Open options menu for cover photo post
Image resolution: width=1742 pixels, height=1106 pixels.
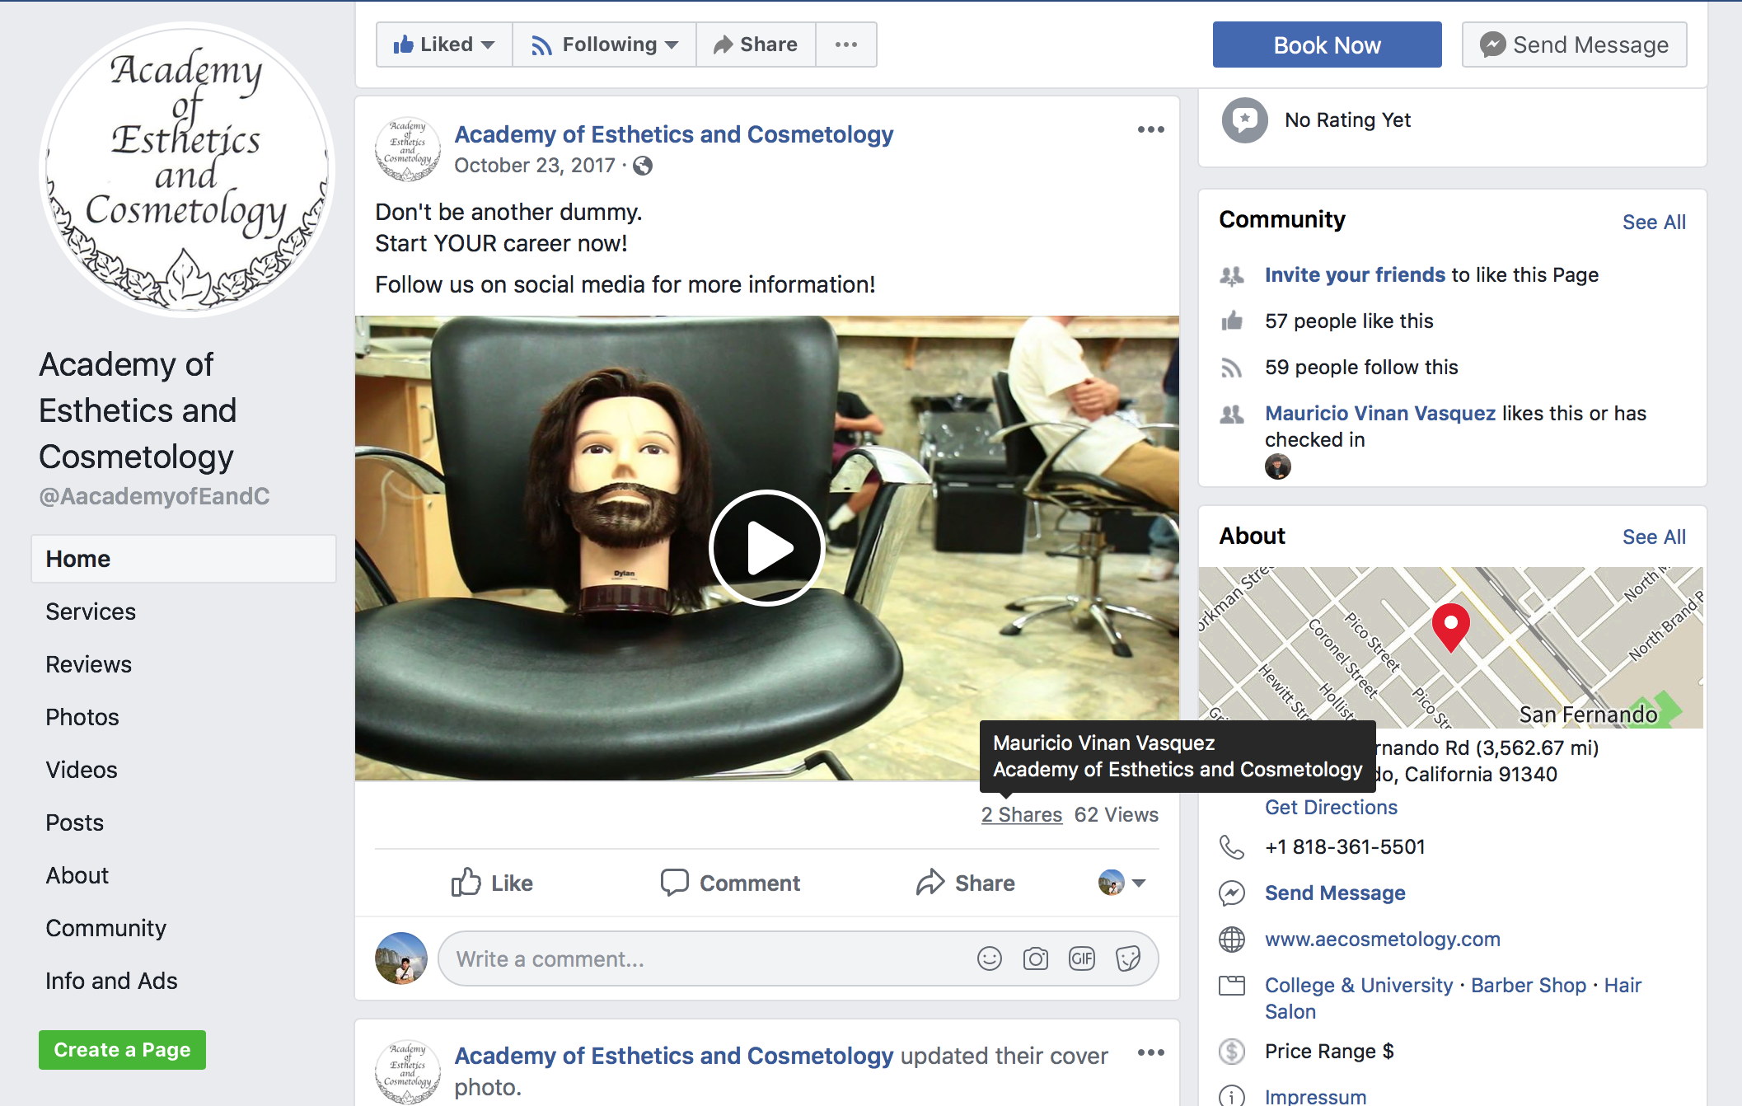click(1150, 1052)
